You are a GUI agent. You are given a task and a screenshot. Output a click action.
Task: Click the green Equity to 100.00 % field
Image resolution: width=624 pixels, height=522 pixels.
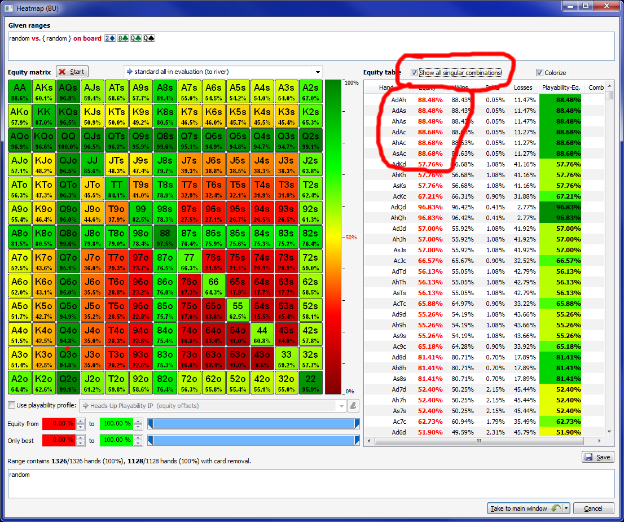tap(117, 424)
